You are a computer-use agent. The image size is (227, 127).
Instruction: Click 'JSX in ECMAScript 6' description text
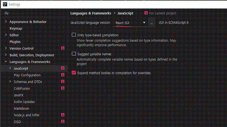click(174, 23)
